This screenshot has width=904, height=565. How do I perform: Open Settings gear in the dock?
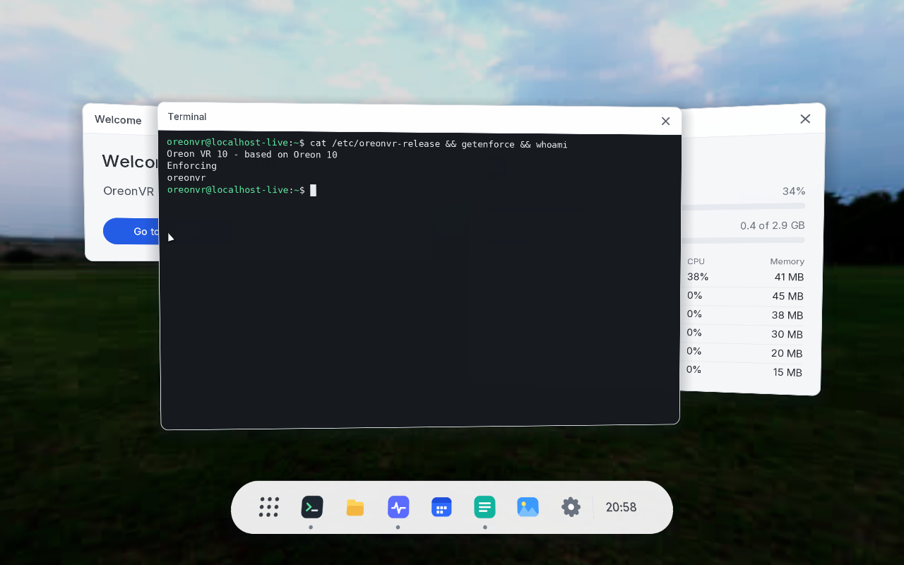tap(571, 507)
